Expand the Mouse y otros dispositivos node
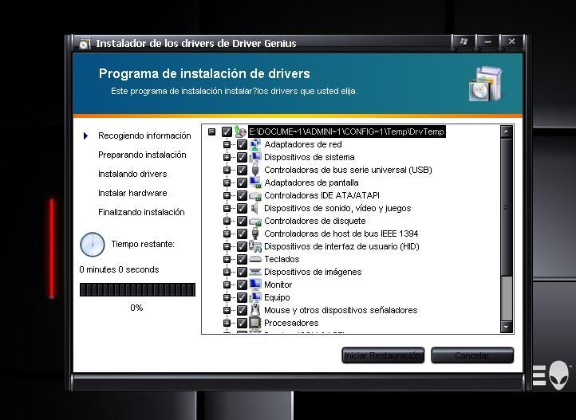576x420 pixels. coord(227,310)
